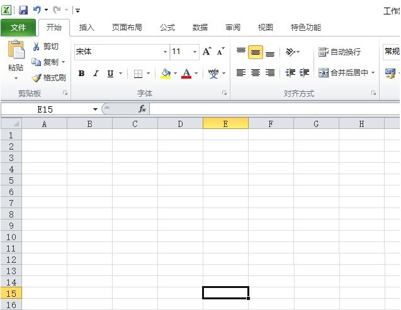Open the undo history dropdown arrow

coord(47,10)
